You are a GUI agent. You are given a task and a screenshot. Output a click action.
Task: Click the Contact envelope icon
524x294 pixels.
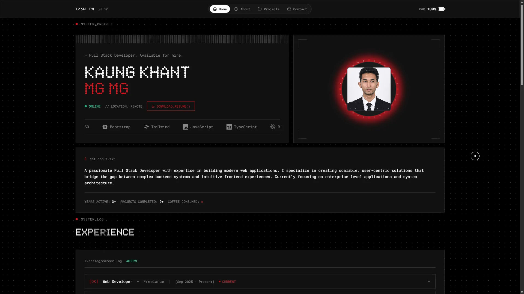(x=289, y=9)
